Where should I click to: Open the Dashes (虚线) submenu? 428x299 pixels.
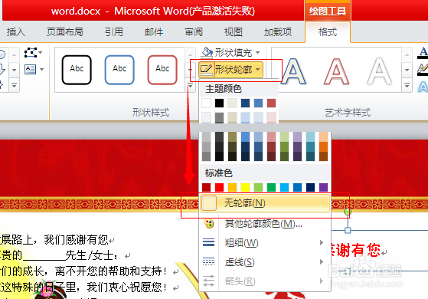(x=265, y=262)
